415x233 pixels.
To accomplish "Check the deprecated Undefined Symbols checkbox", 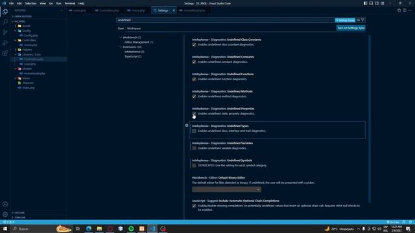I will pyautogui.click(x=194, y=166).
